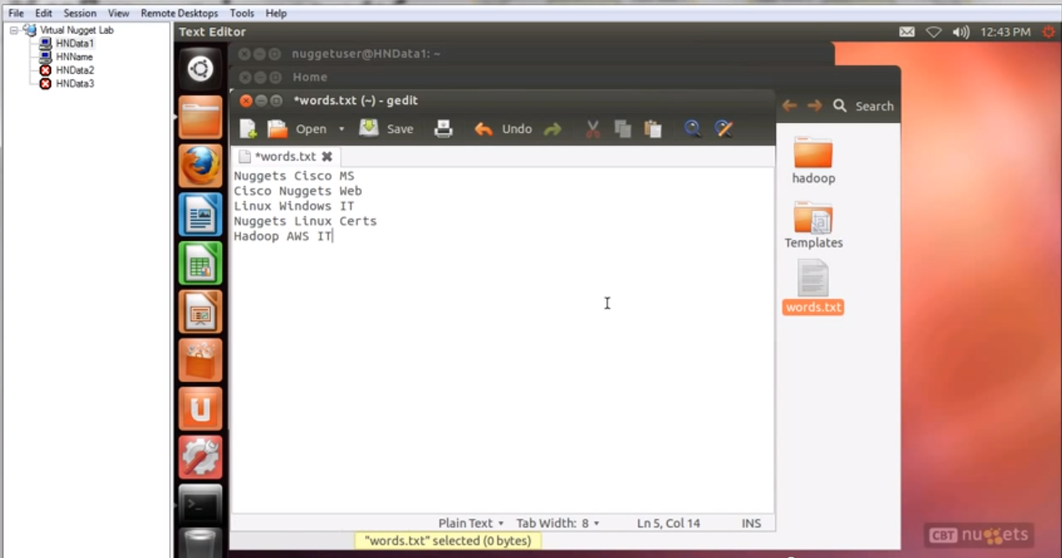Go forward in the Home file browser
The width and height of the screenshot is (1062, 558).
[x=814, y=106]
